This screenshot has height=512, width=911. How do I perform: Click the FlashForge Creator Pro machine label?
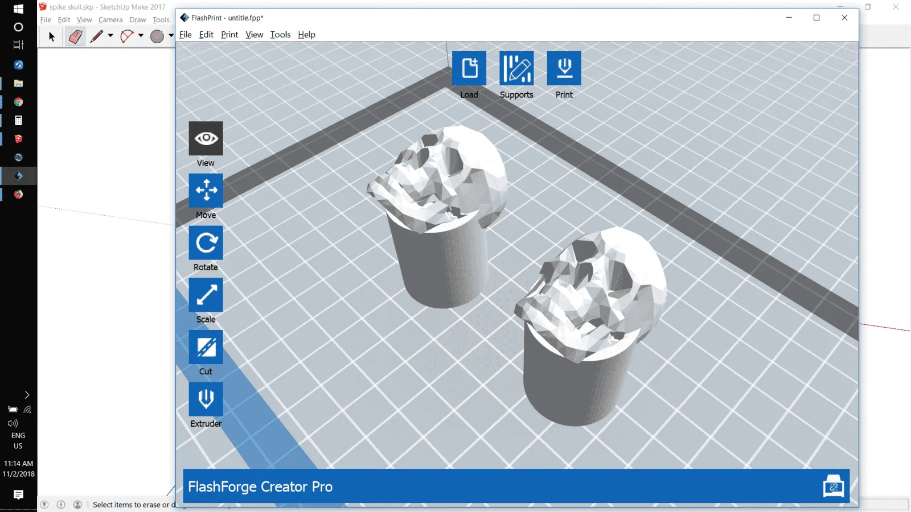(260, 487)
